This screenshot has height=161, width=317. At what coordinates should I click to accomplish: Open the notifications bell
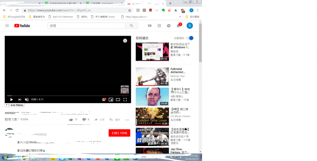coord(178,25)
